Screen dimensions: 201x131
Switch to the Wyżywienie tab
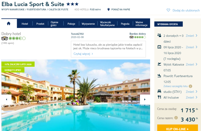click(88, 24)
